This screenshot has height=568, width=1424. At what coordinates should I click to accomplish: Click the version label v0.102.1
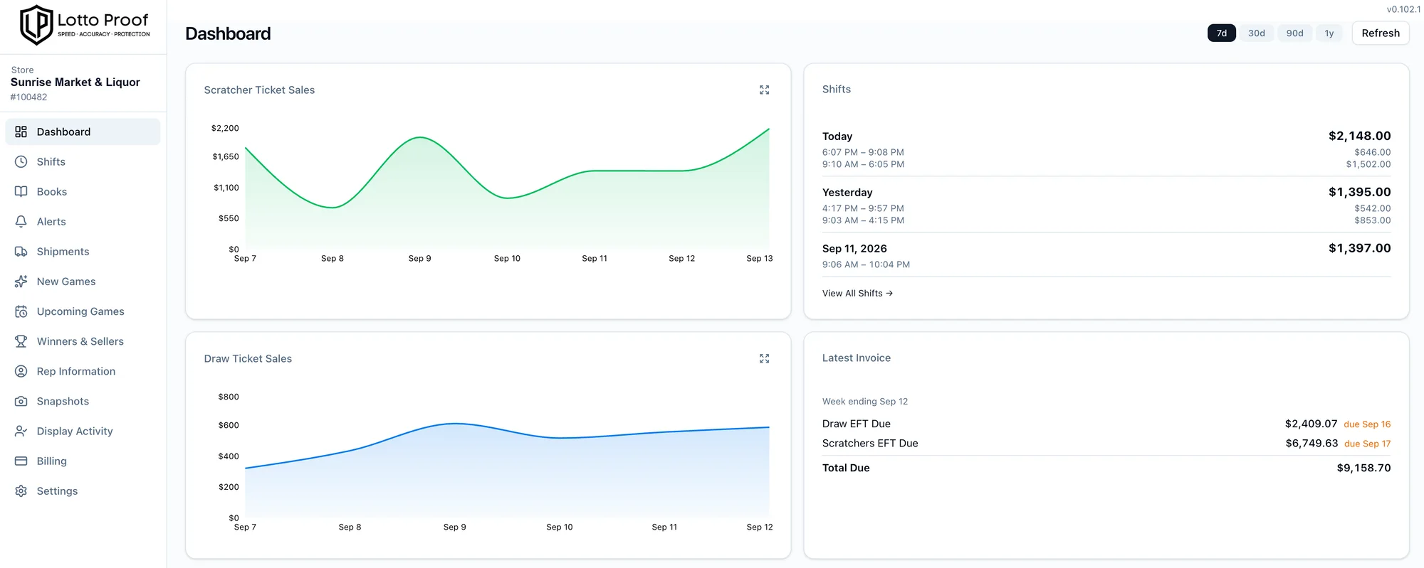pos(1403,9)
